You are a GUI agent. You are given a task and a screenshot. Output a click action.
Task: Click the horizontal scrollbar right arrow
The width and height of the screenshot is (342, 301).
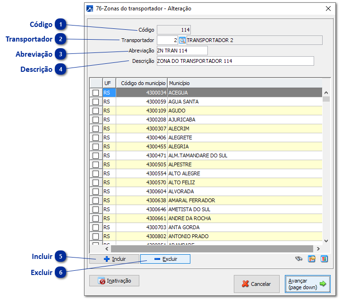[318, 249]
